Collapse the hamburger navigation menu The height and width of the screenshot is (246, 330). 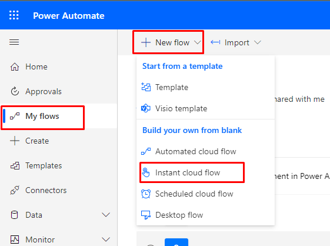tap(14, 42)
